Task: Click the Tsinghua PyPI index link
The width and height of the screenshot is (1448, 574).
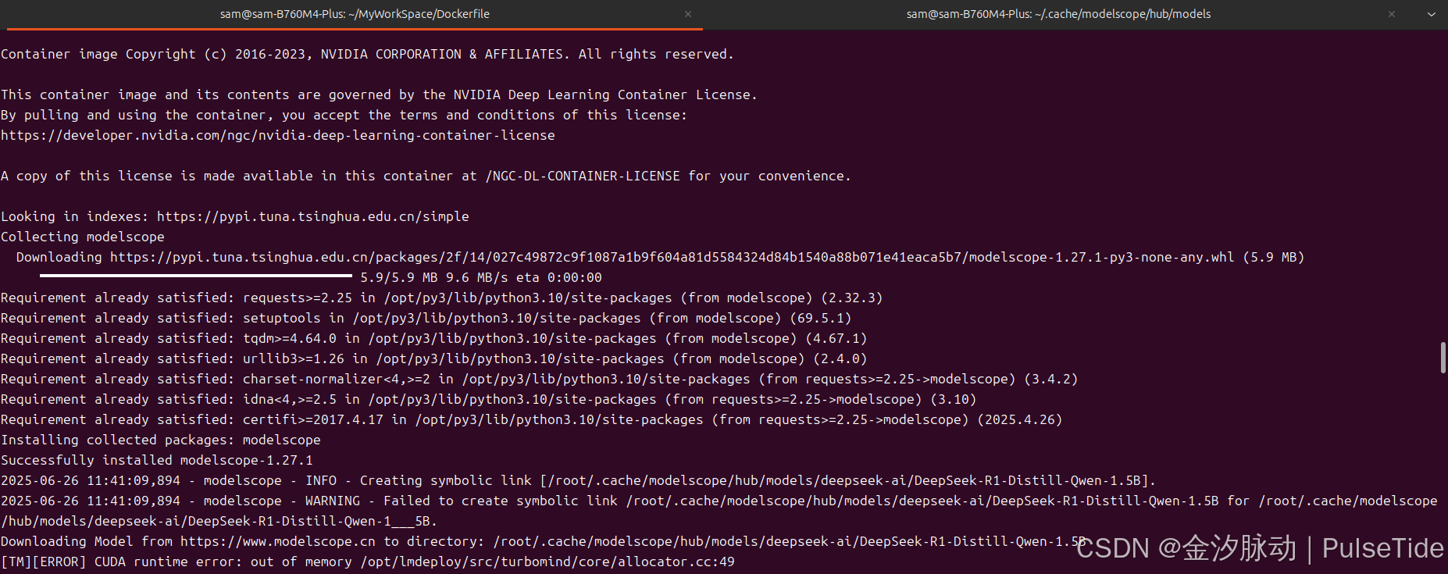Action: click(x=312, y=216)
